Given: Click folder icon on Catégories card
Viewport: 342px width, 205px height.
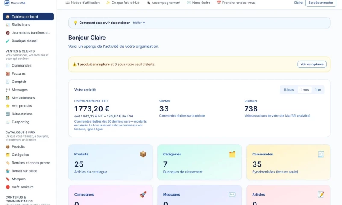Looking at the screenshot, I should (x=232, y=154).
